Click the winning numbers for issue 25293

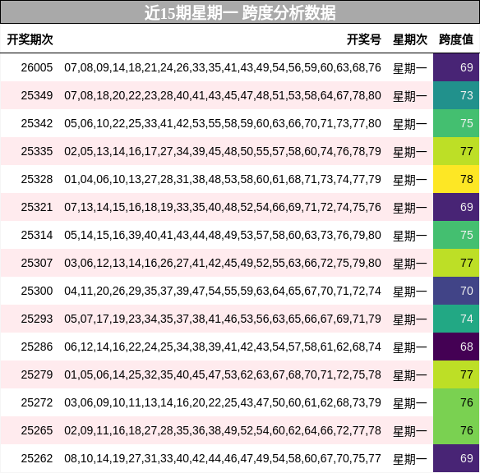point(223,319)
